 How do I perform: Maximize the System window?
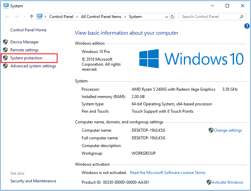point(227,6)
